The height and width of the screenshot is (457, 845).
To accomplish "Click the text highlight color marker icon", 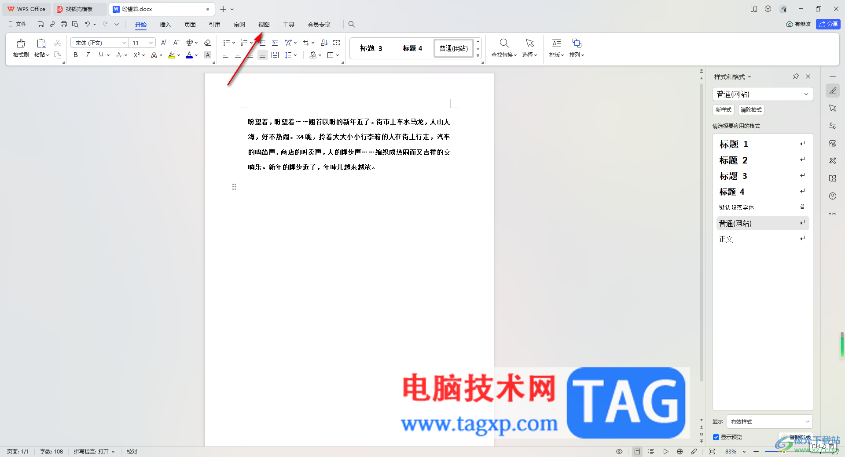I will click(172, 55).
